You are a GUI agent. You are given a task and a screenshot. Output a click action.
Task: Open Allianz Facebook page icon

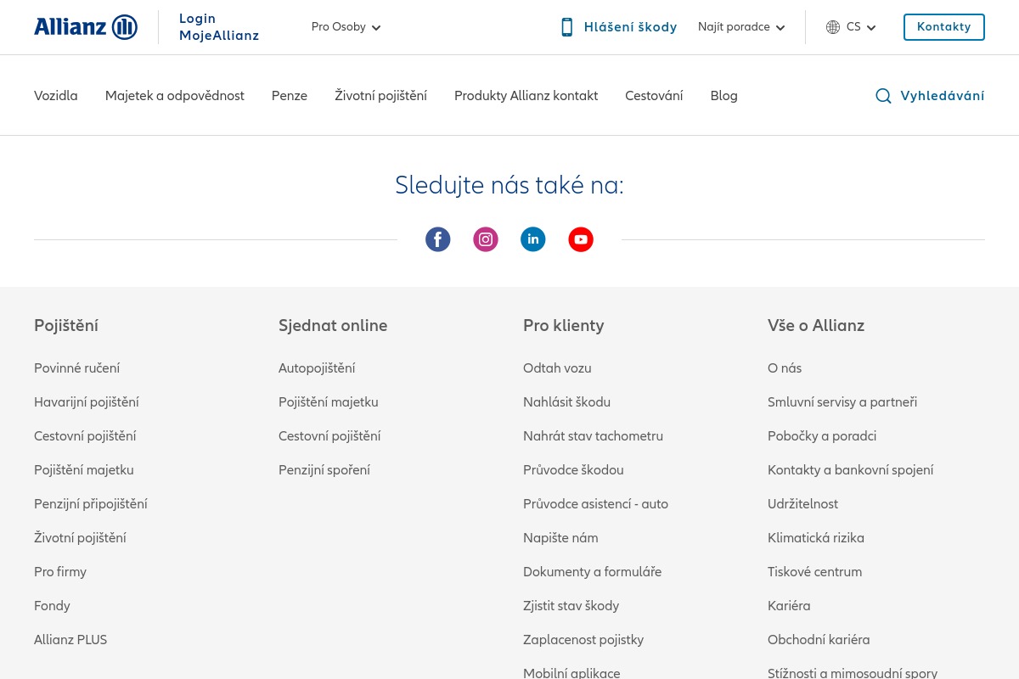coord(438,239)
